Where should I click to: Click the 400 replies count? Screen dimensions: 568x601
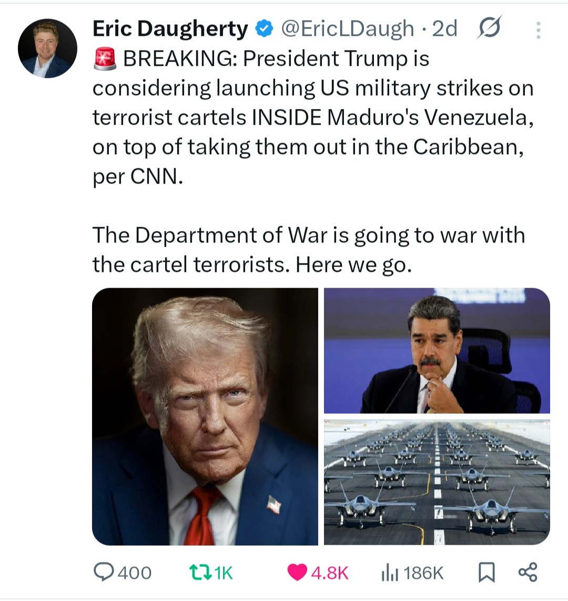coord(135,573)
